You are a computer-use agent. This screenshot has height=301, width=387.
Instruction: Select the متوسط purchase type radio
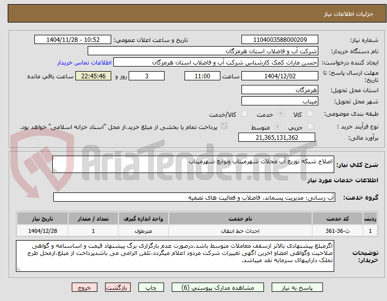(x=278, y=126)
